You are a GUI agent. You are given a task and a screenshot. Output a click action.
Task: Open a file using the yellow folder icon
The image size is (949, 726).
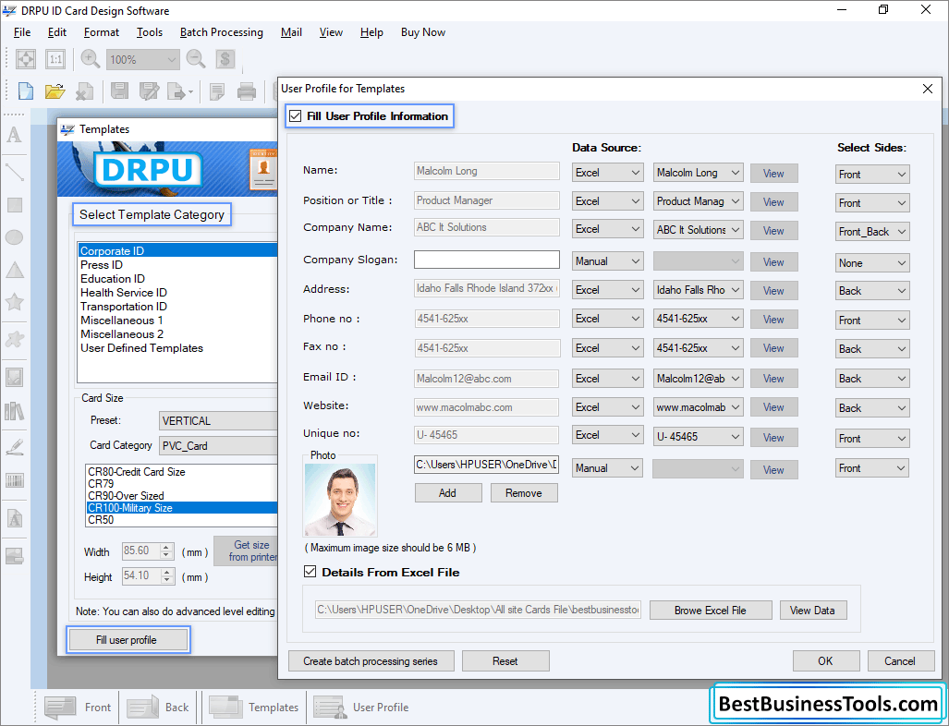[x=55, y=91]
